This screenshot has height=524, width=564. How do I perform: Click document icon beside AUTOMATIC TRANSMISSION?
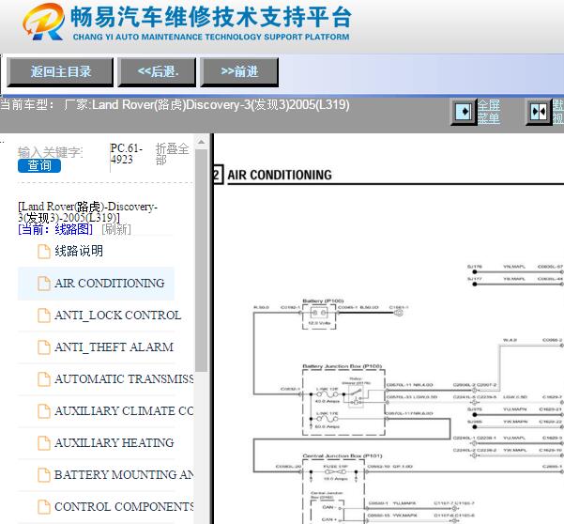44,379
